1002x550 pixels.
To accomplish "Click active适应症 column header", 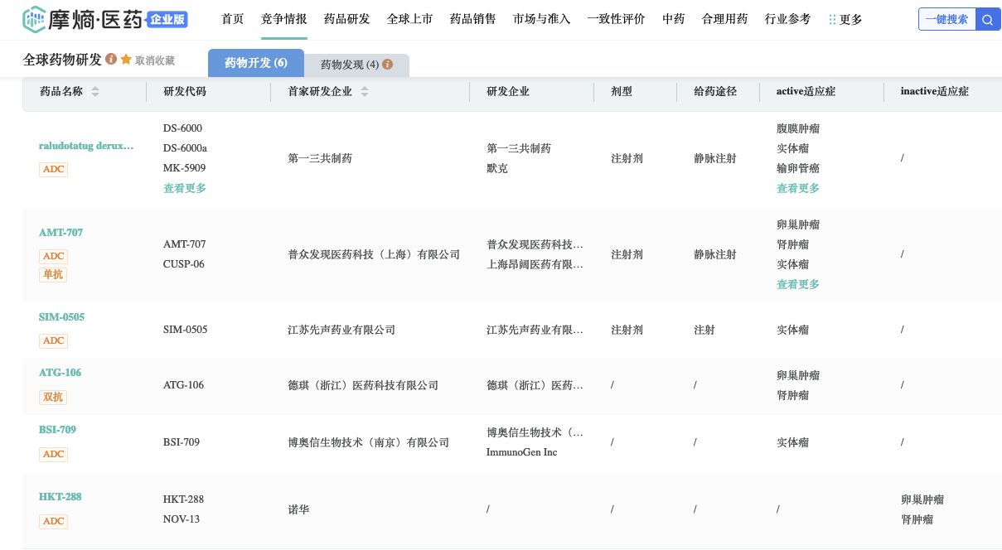I will [806, 92].
